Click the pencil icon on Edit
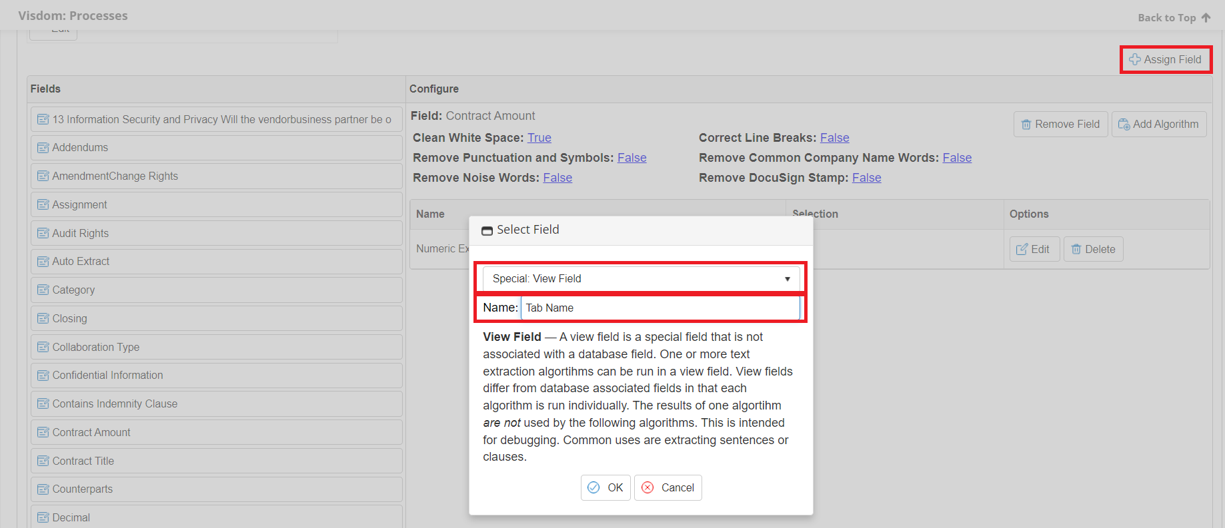Screen dimensions: 1225x528 (x=1022, y=249)
